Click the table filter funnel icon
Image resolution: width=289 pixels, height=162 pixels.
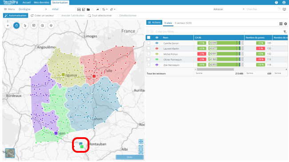[285, 32]
